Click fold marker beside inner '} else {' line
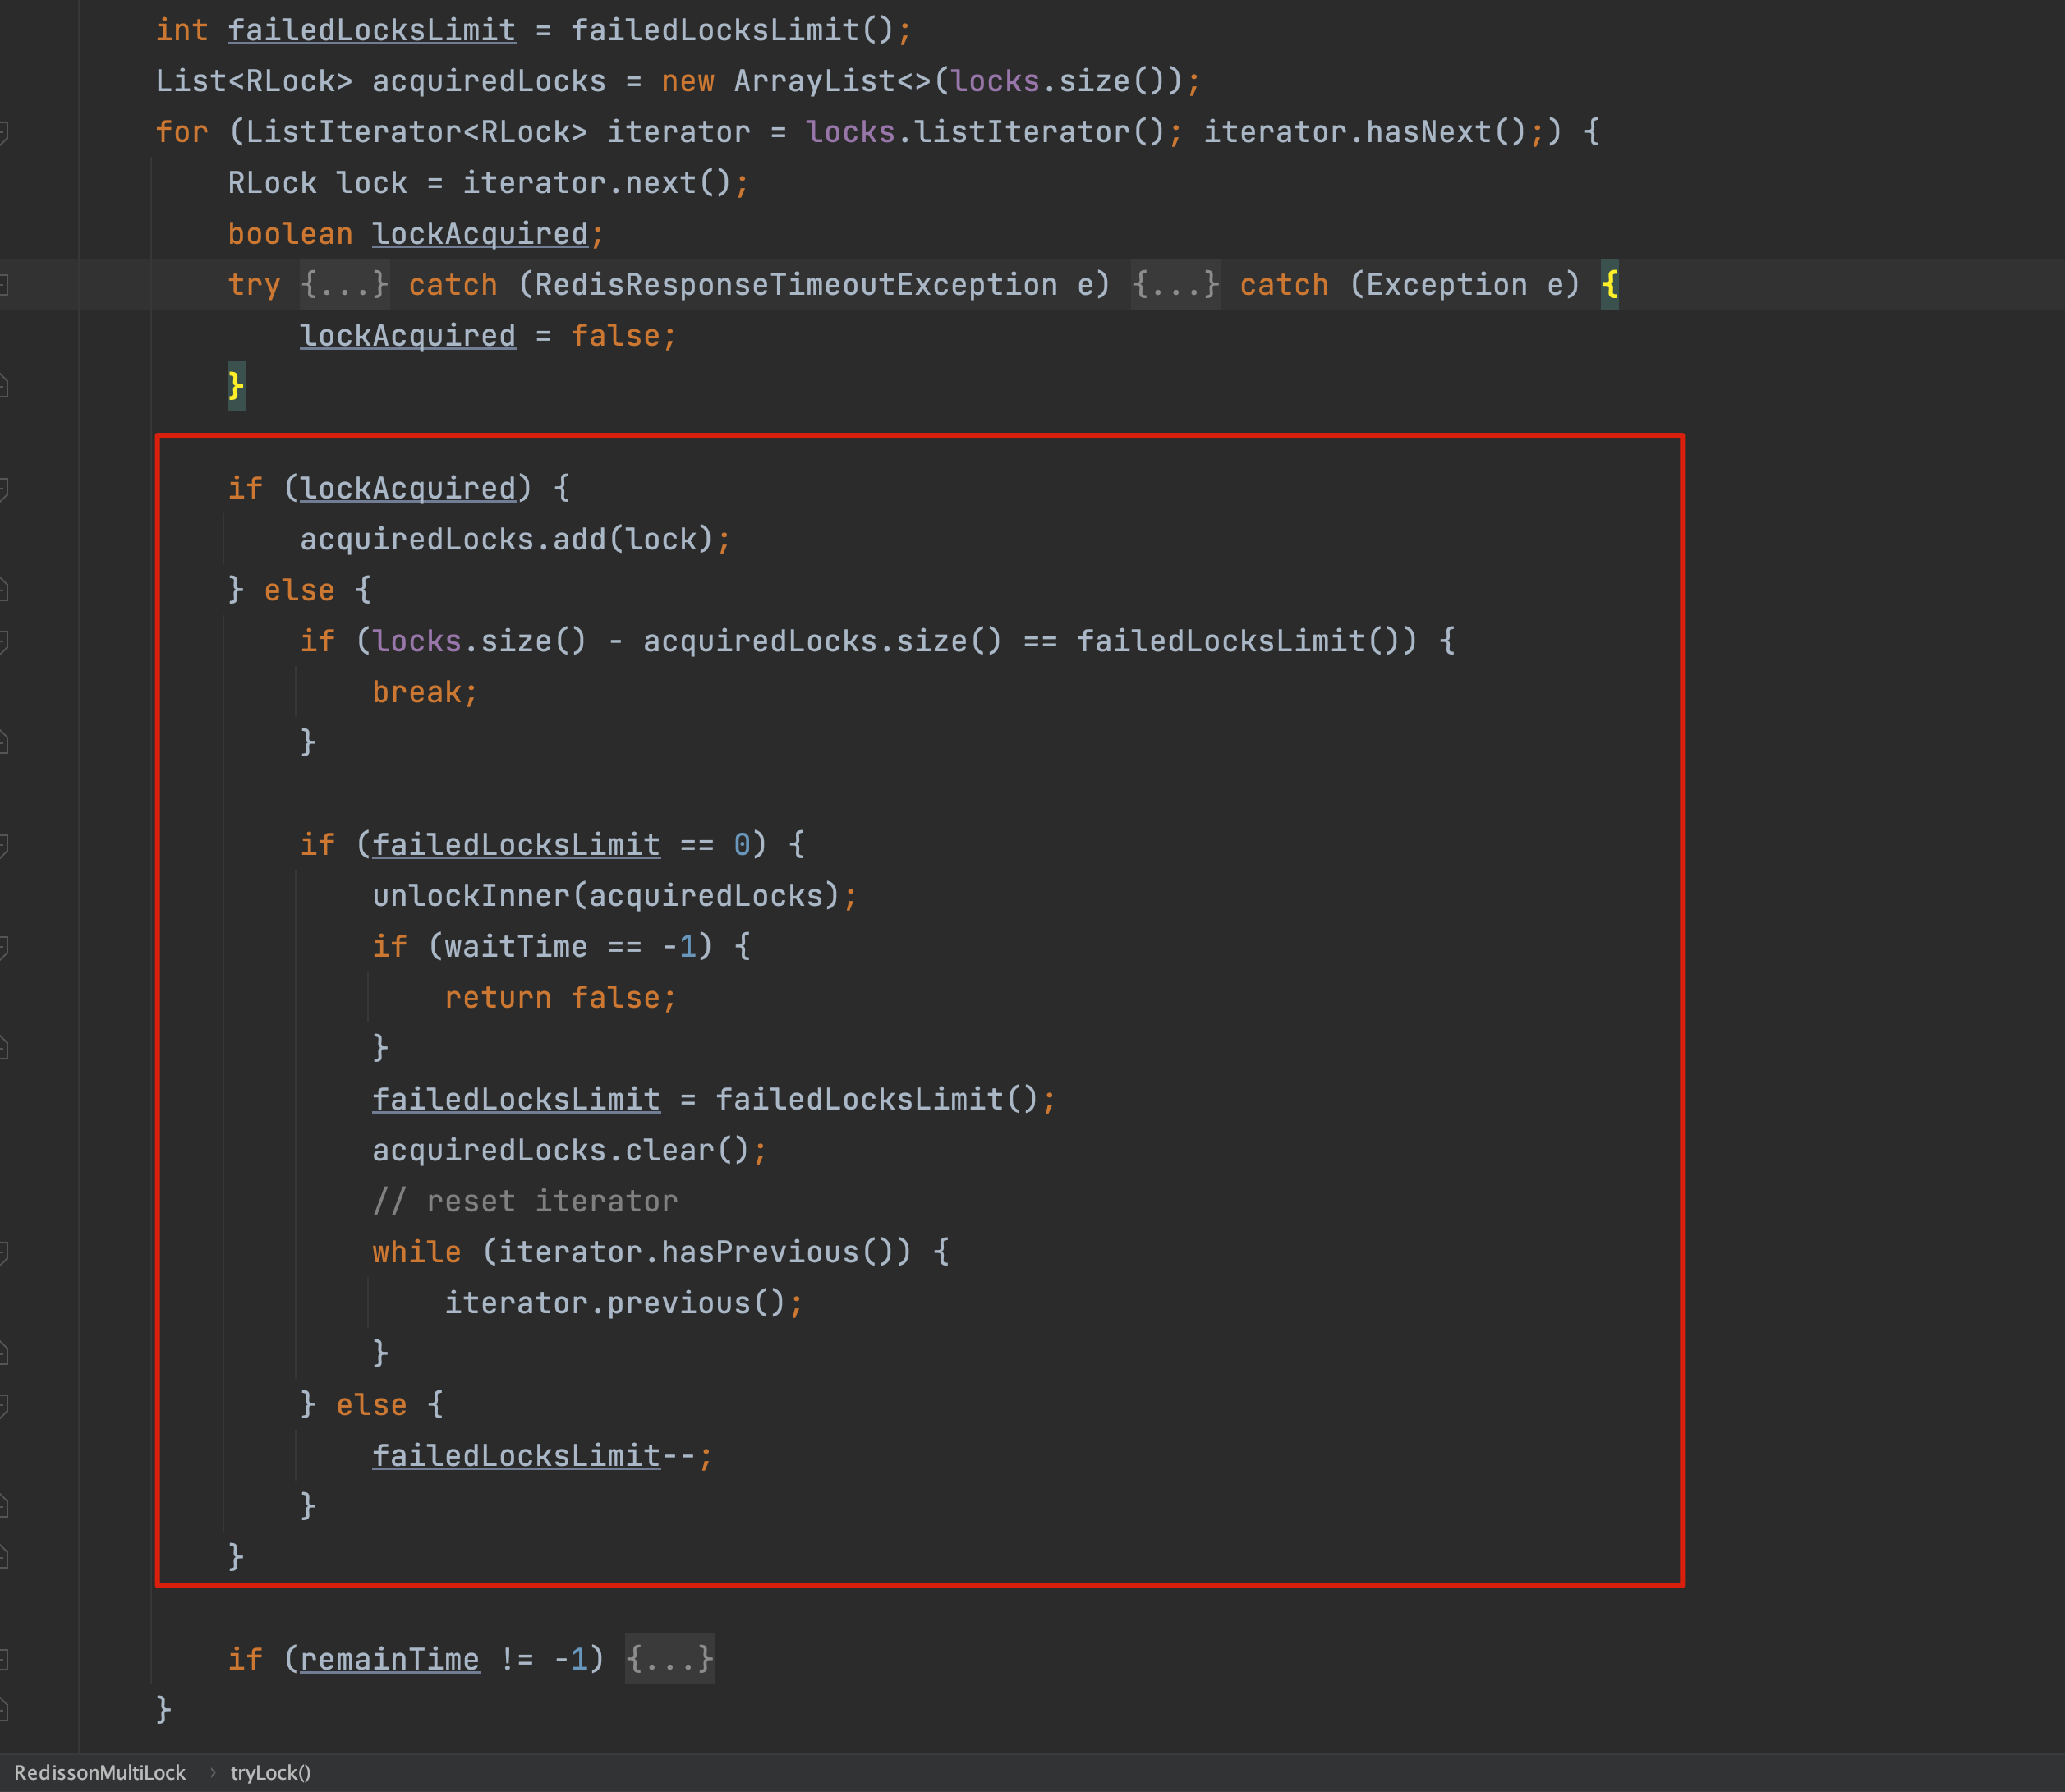 point(4,1405)
